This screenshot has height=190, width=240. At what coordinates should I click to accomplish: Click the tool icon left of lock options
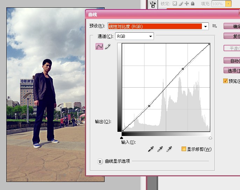click(153, 4)
